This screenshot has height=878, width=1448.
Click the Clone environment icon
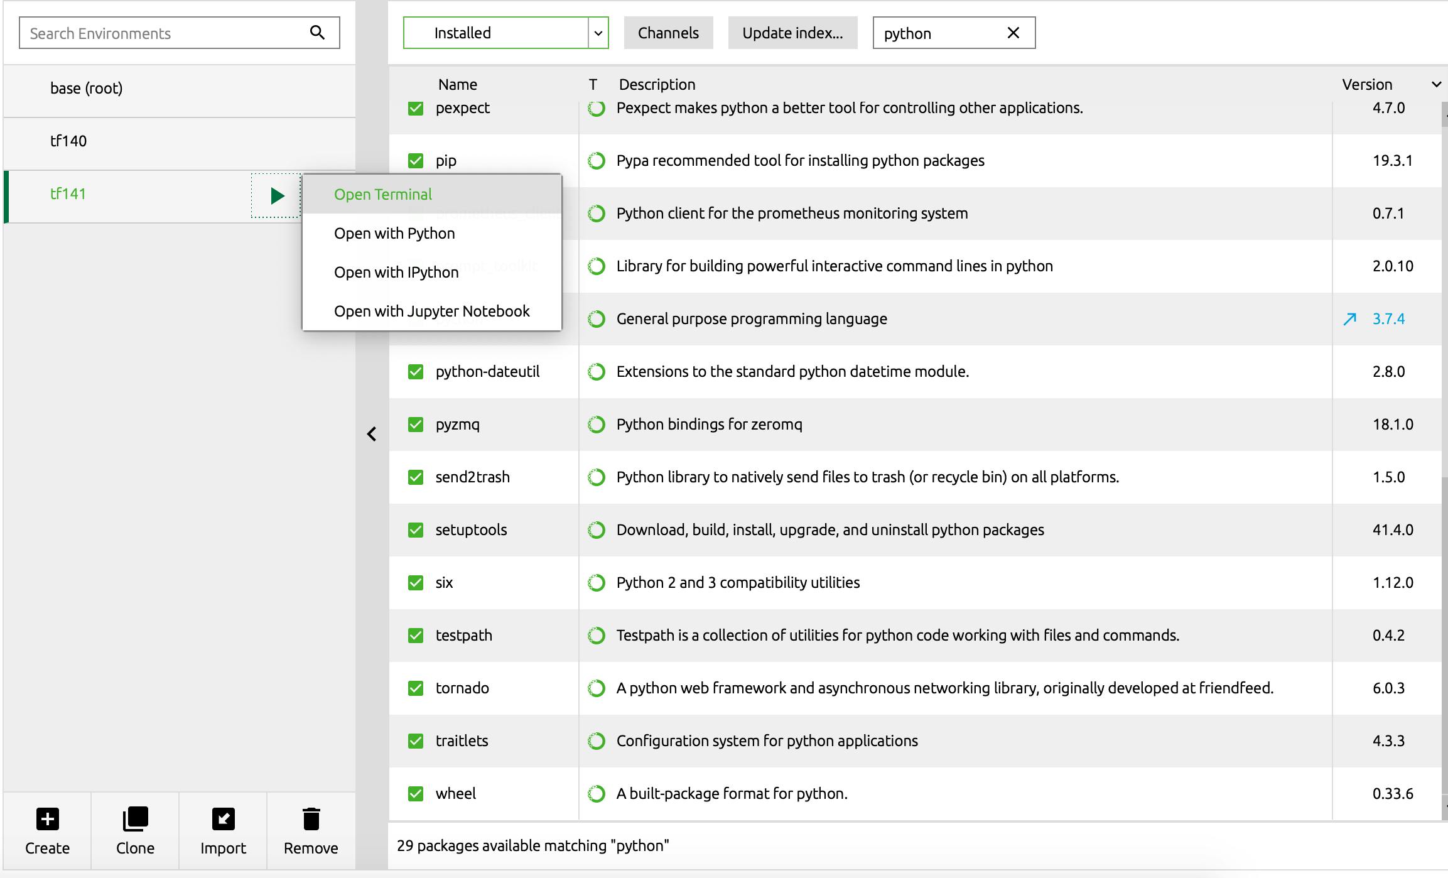(135, 819)
